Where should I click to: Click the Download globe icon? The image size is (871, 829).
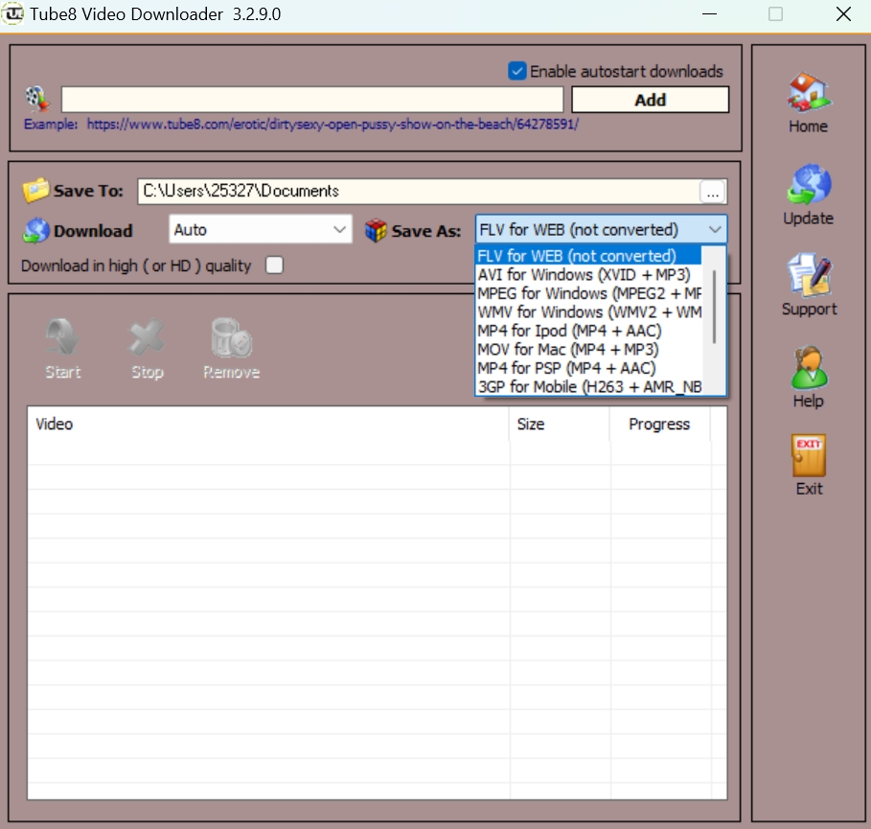pos(36,230)
